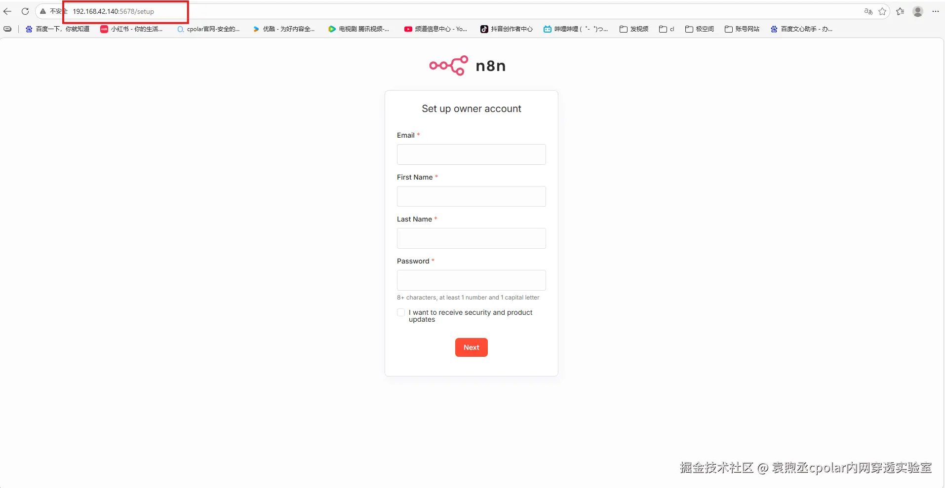Open the cpolar官网 bookmark
Screen dimensions: 945x488
coord(208,29)
